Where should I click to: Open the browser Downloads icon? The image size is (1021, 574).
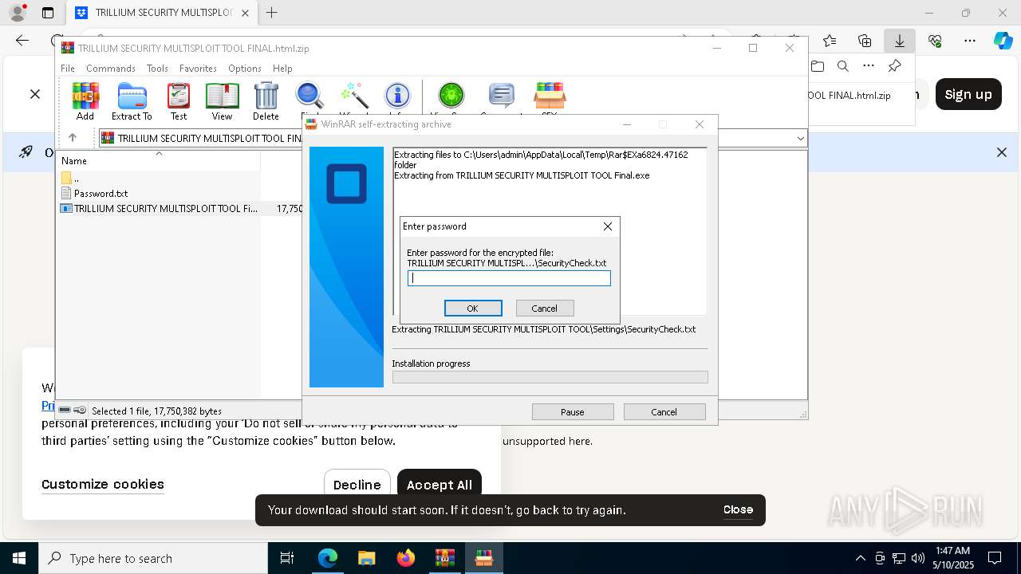coord(900,41)
